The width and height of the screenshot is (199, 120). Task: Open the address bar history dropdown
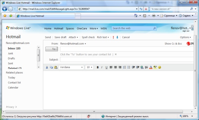point(137,9)
